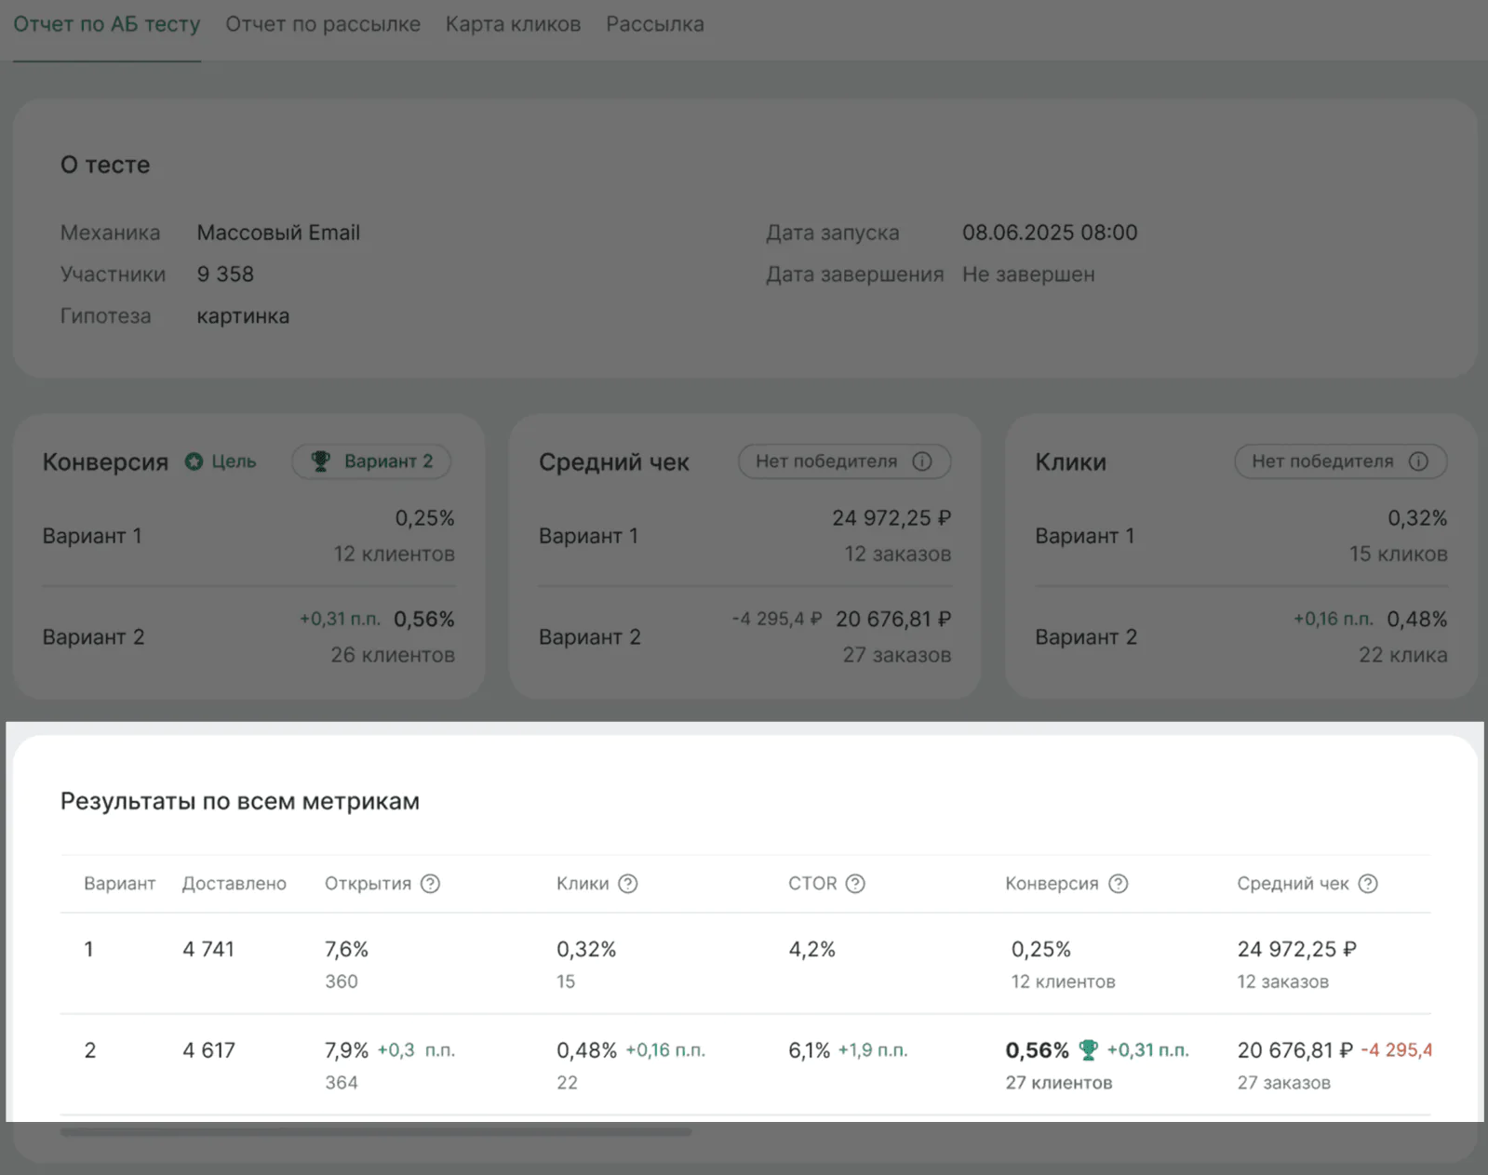1488x1175 pixels.
Task: Switch to Отчет по рассылке tab
Action: click(x=323, y=24)
